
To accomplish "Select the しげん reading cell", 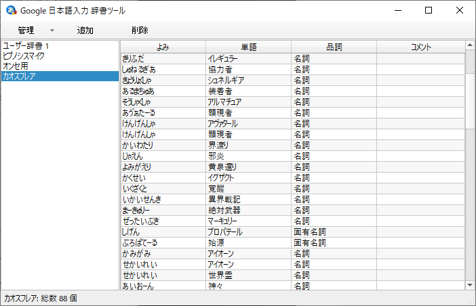I will pyautogui.click(x=163, y=232).
